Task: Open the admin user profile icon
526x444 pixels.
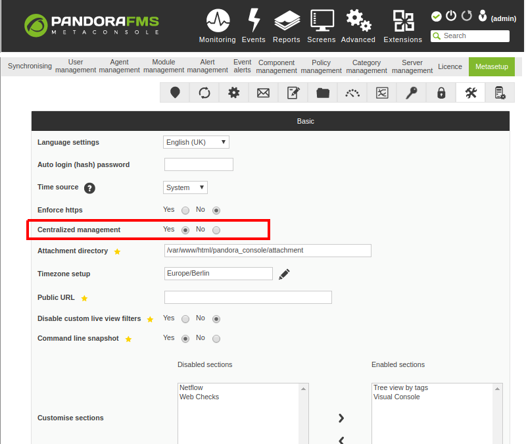Action: pos(483,16)
